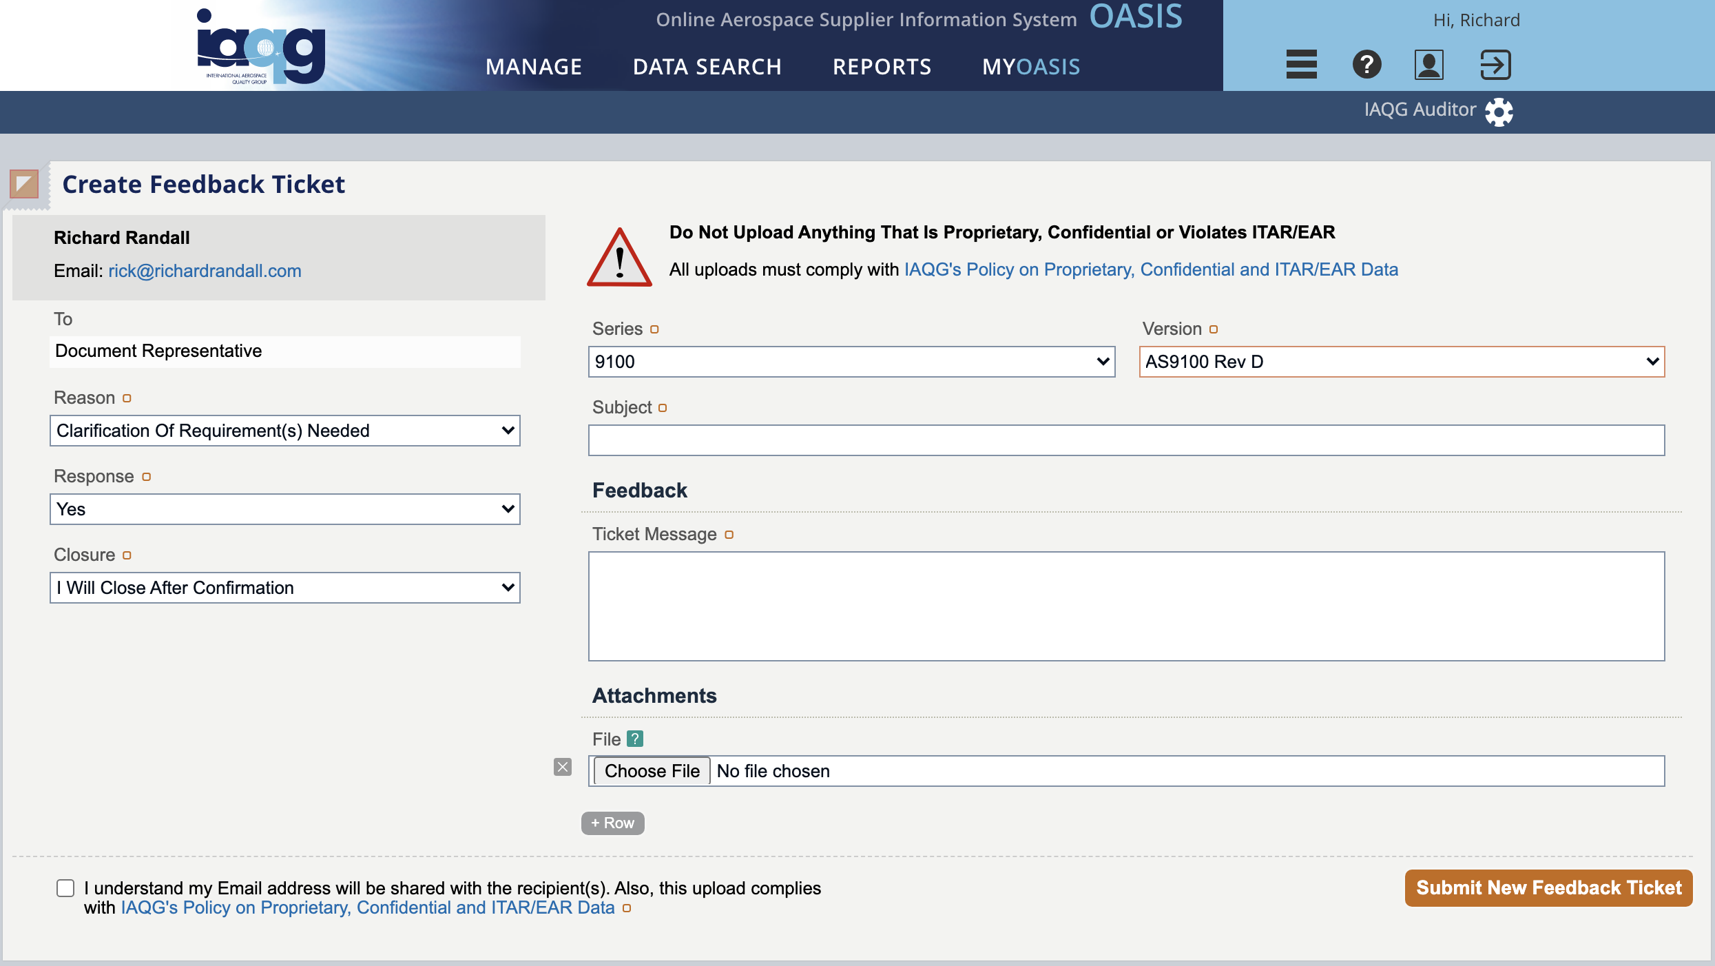Open the MANAGE menu
Image resolution: width=1715 pixels, height=966 pixels.
coord(534,67)
